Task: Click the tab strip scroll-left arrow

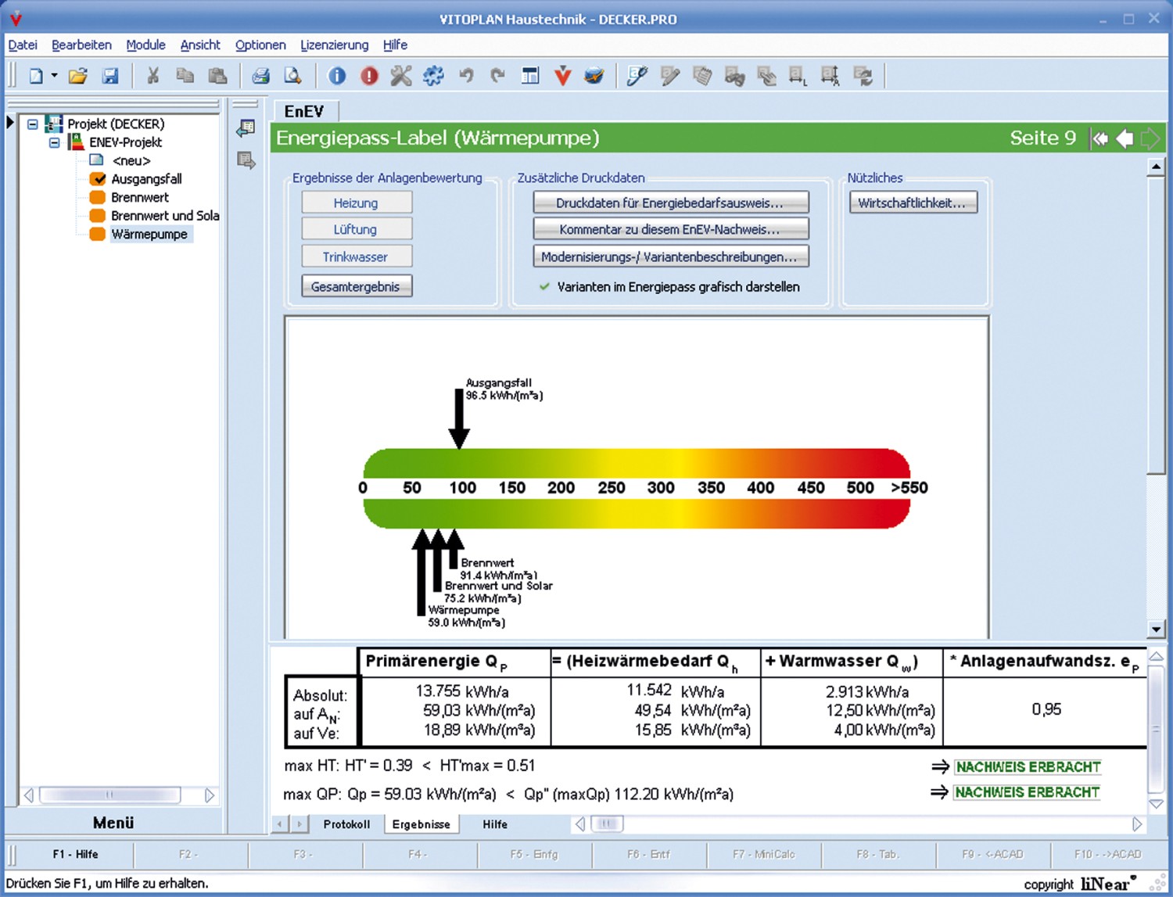Action: pyautogui.click(x=279, y=824)
